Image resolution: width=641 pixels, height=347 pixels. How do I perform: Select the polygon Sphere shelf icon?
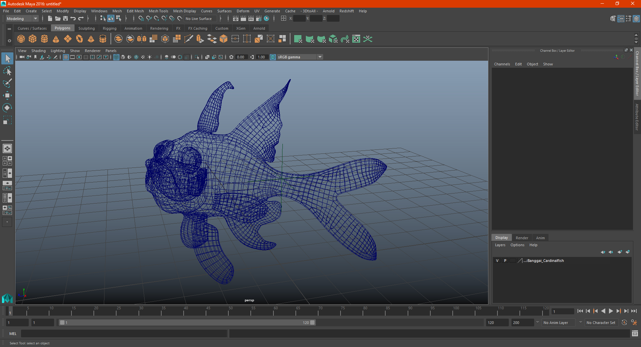(21, 39)
